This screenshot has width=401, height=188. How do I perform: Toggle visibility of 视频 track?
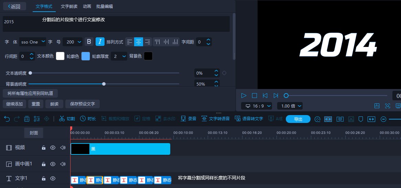[53, 148]
